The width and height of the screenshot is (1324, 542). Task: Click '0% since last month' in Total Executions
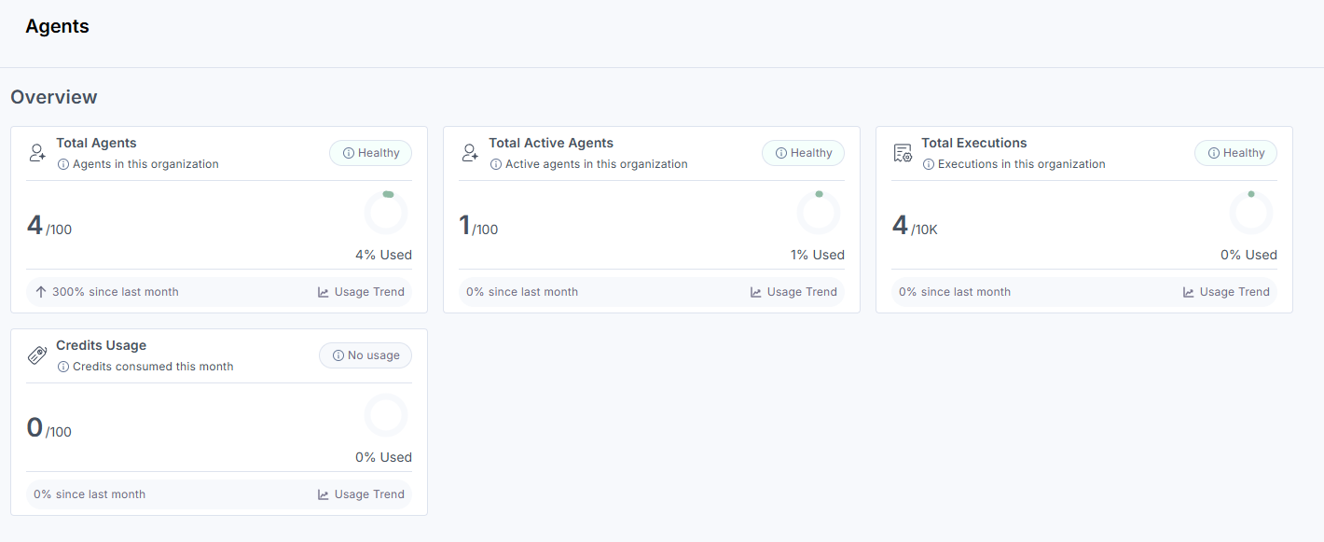[955, 292]
